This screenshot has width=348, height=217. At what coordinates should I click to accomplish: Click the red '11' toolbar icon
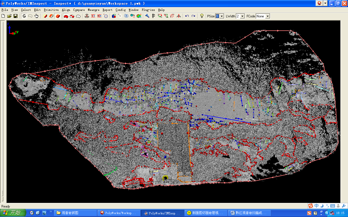93,16
